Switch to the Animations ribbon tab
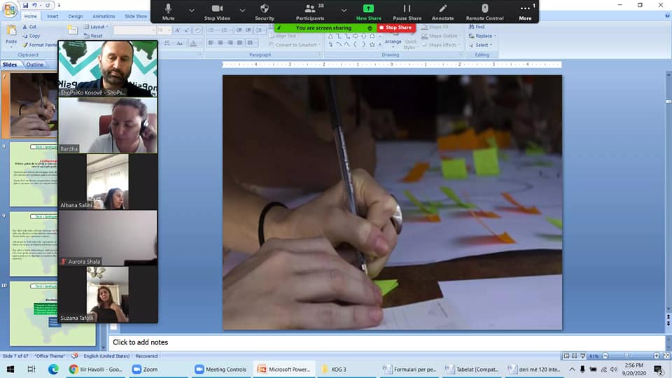672x378 pixels. [x=104, y=16]
